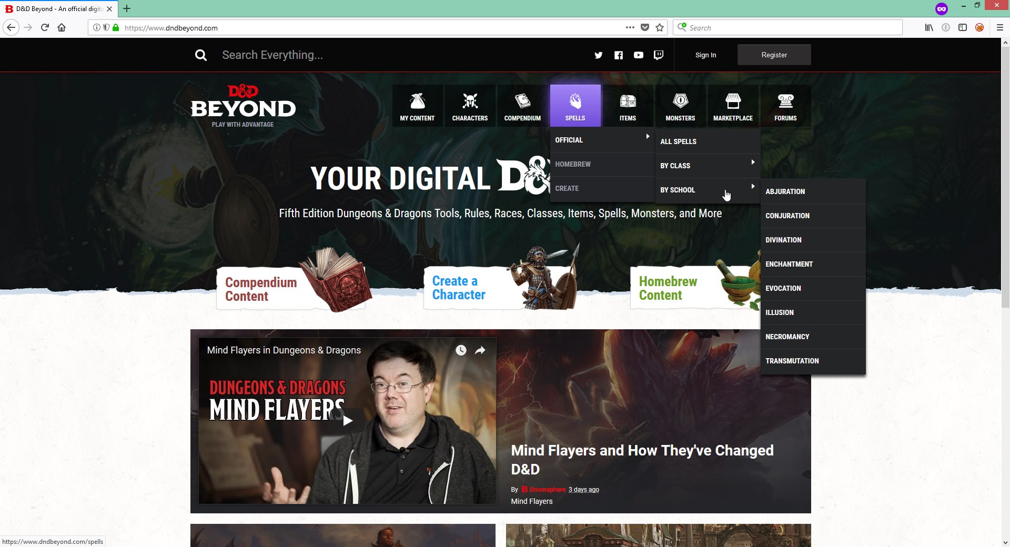Expand the Official spells submenu arrow
Viewport: 1010px width, 547px height.
(x=648, y=137)
